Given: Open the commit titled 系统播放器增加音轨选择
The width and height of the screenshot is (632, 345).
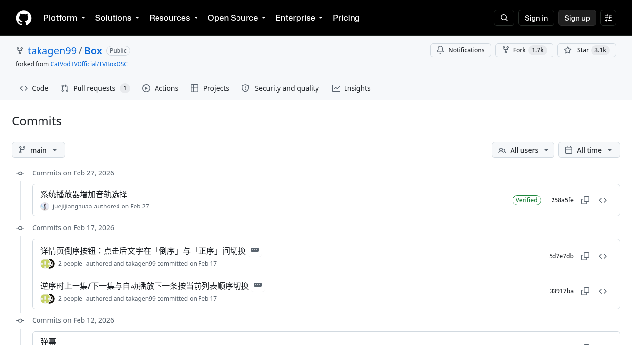Looking at the screenshot, I should [84, 194].
